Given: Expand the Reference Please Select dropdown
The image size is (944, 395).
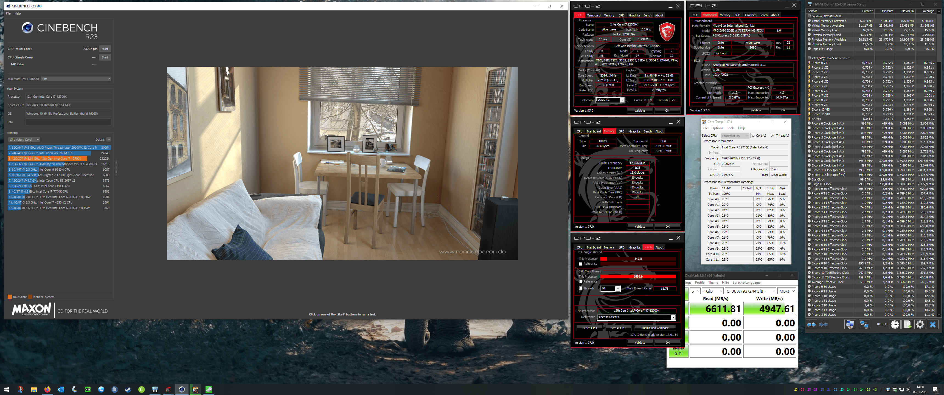Looking at the screenshot, I should [x=673, y=317].
